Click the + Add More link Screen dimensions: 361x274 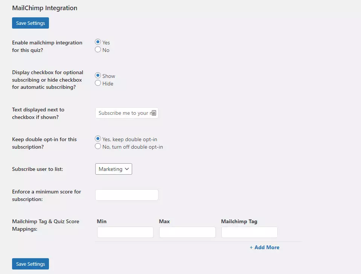point(265,247)
